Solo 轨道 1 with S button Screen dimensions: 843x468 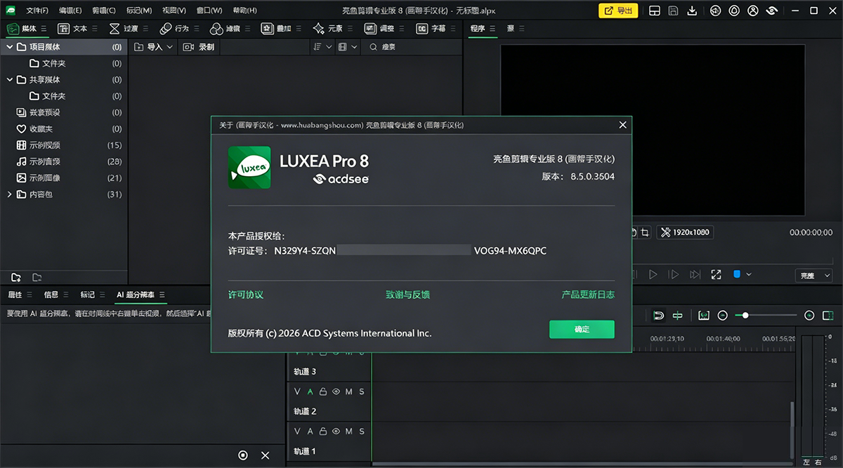coord(362,431)
